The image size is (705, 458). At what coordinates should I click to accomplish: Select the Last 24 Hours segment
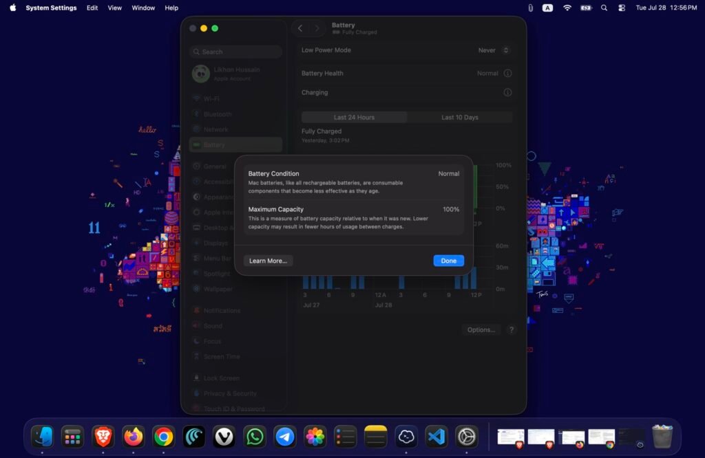354,117
